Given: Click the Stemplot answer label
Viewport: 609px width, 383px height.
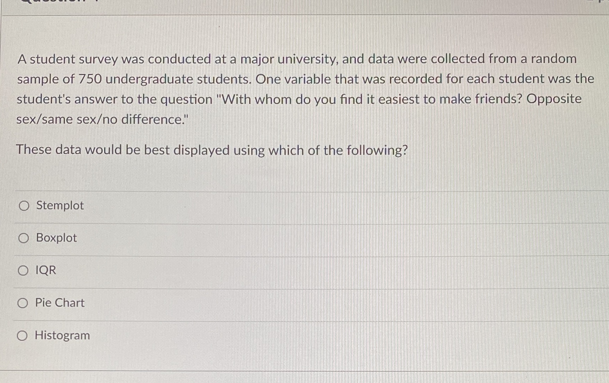Looking at the screenshot, I should click(x=59, y=206).
